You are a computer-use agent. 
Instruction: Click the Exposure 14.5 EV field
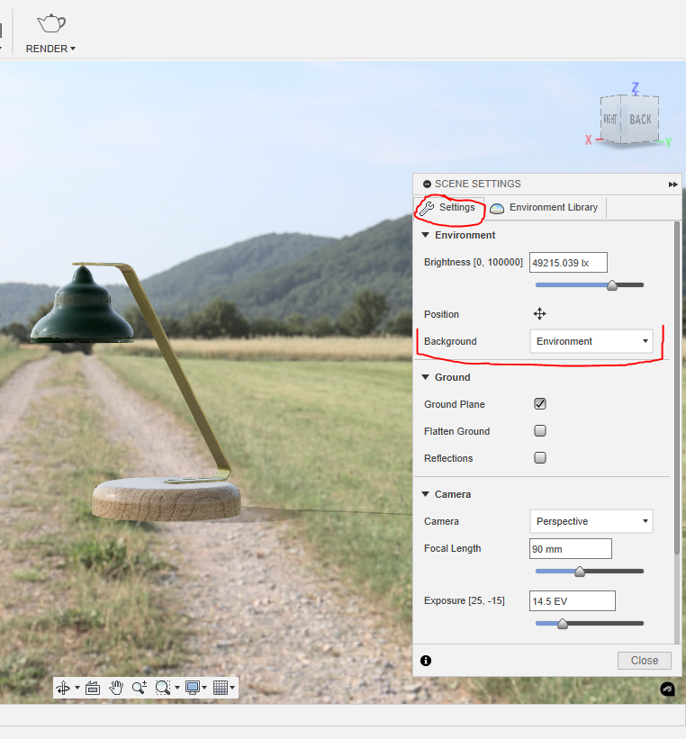point(573,601)
